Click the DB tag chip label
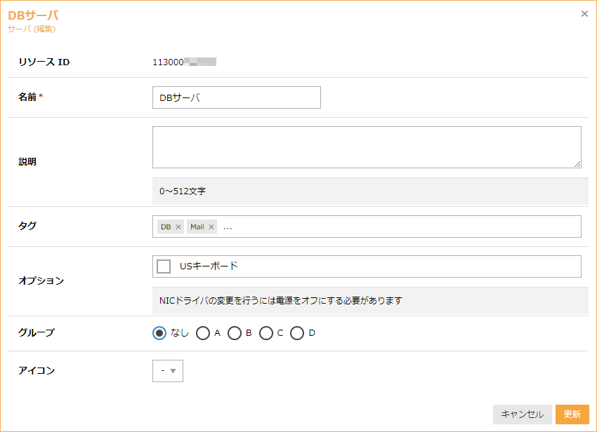The width and height of the screenshot is (597, 432). tap(166, 227)
